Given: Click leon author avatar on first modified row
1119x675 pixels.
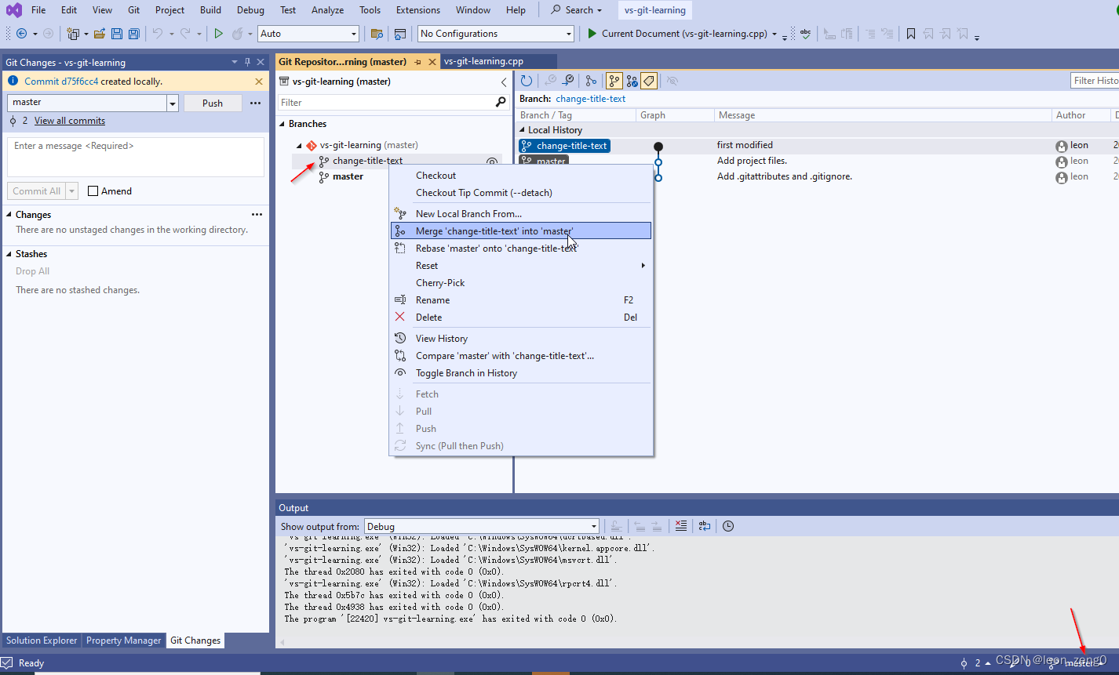Looking at the screenshot, I should 1062,146.
